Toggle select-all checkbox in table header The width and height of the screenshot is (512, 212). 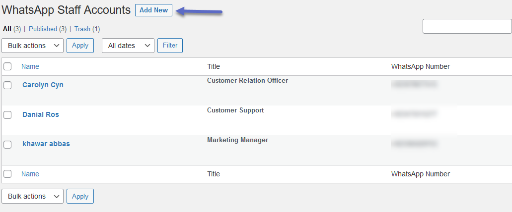(7, 66)
